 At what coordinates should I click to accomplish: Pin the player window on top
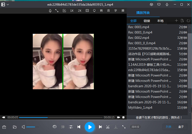(x=50, y=11)
